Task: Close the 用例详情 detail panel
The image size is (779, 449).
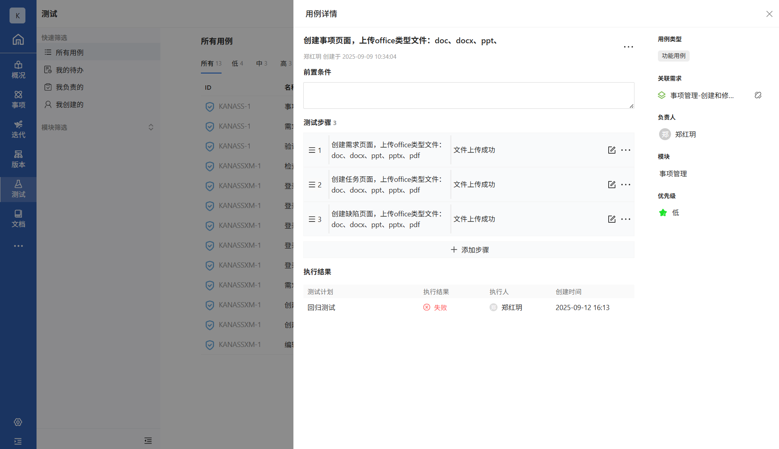Action: point(769,14)
